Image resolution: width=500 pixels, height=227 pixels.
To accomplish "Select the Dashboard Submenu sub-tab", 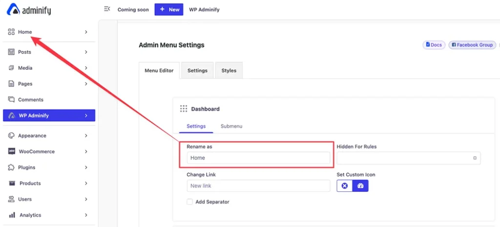I will pos(231,126).
